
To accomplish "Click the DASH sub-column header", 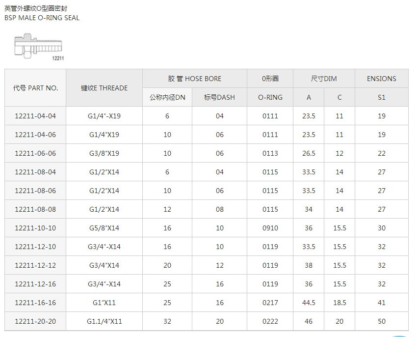I will [x=219, y=97].
